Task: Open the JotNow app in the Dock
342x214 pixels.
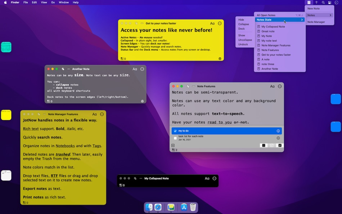Action: pos(171,207)
